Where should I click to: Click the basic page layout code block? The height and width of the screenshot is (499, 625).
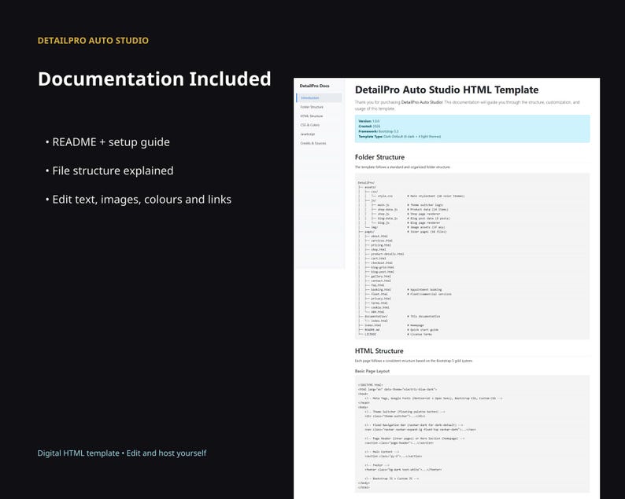[472, 434]
